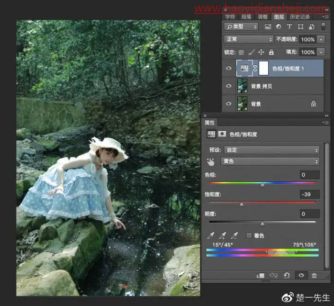Collapse the Properties panel double-arrow
Screen dimensions: 334x306
pyautogui.click(x=326, y=116)
